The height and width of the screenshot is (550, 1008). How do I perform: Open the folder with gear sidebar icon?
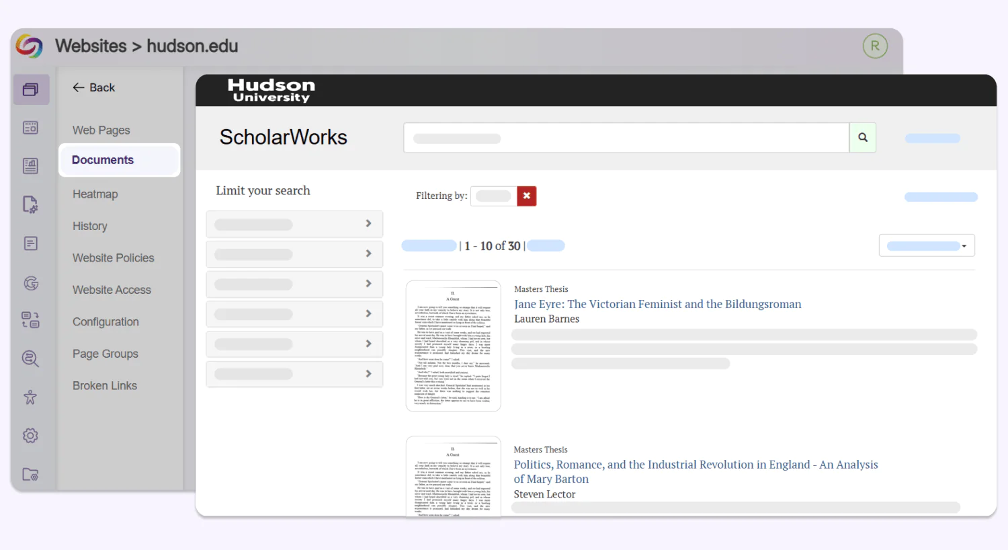31,474
